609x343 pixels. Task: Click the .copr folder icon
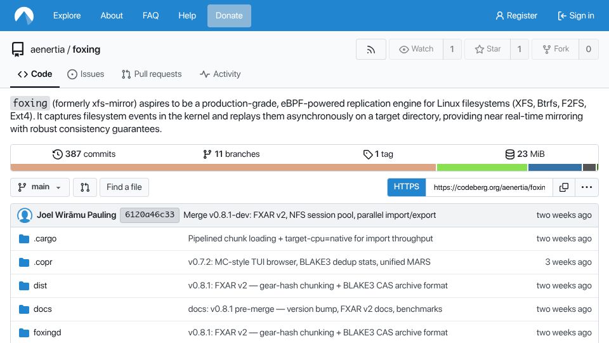[x=24, y=262]
